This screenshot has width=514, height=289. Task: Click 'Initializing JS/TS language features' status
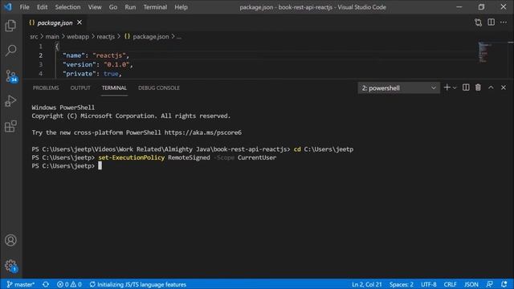137,284
